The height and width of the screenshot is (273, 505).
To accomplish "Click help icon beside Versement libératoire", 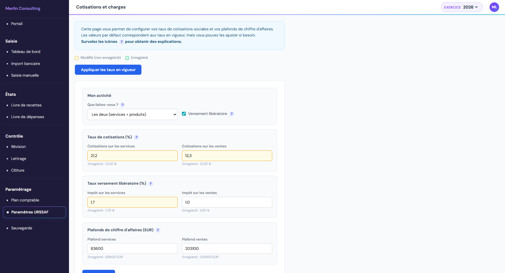I will (232, 114).
